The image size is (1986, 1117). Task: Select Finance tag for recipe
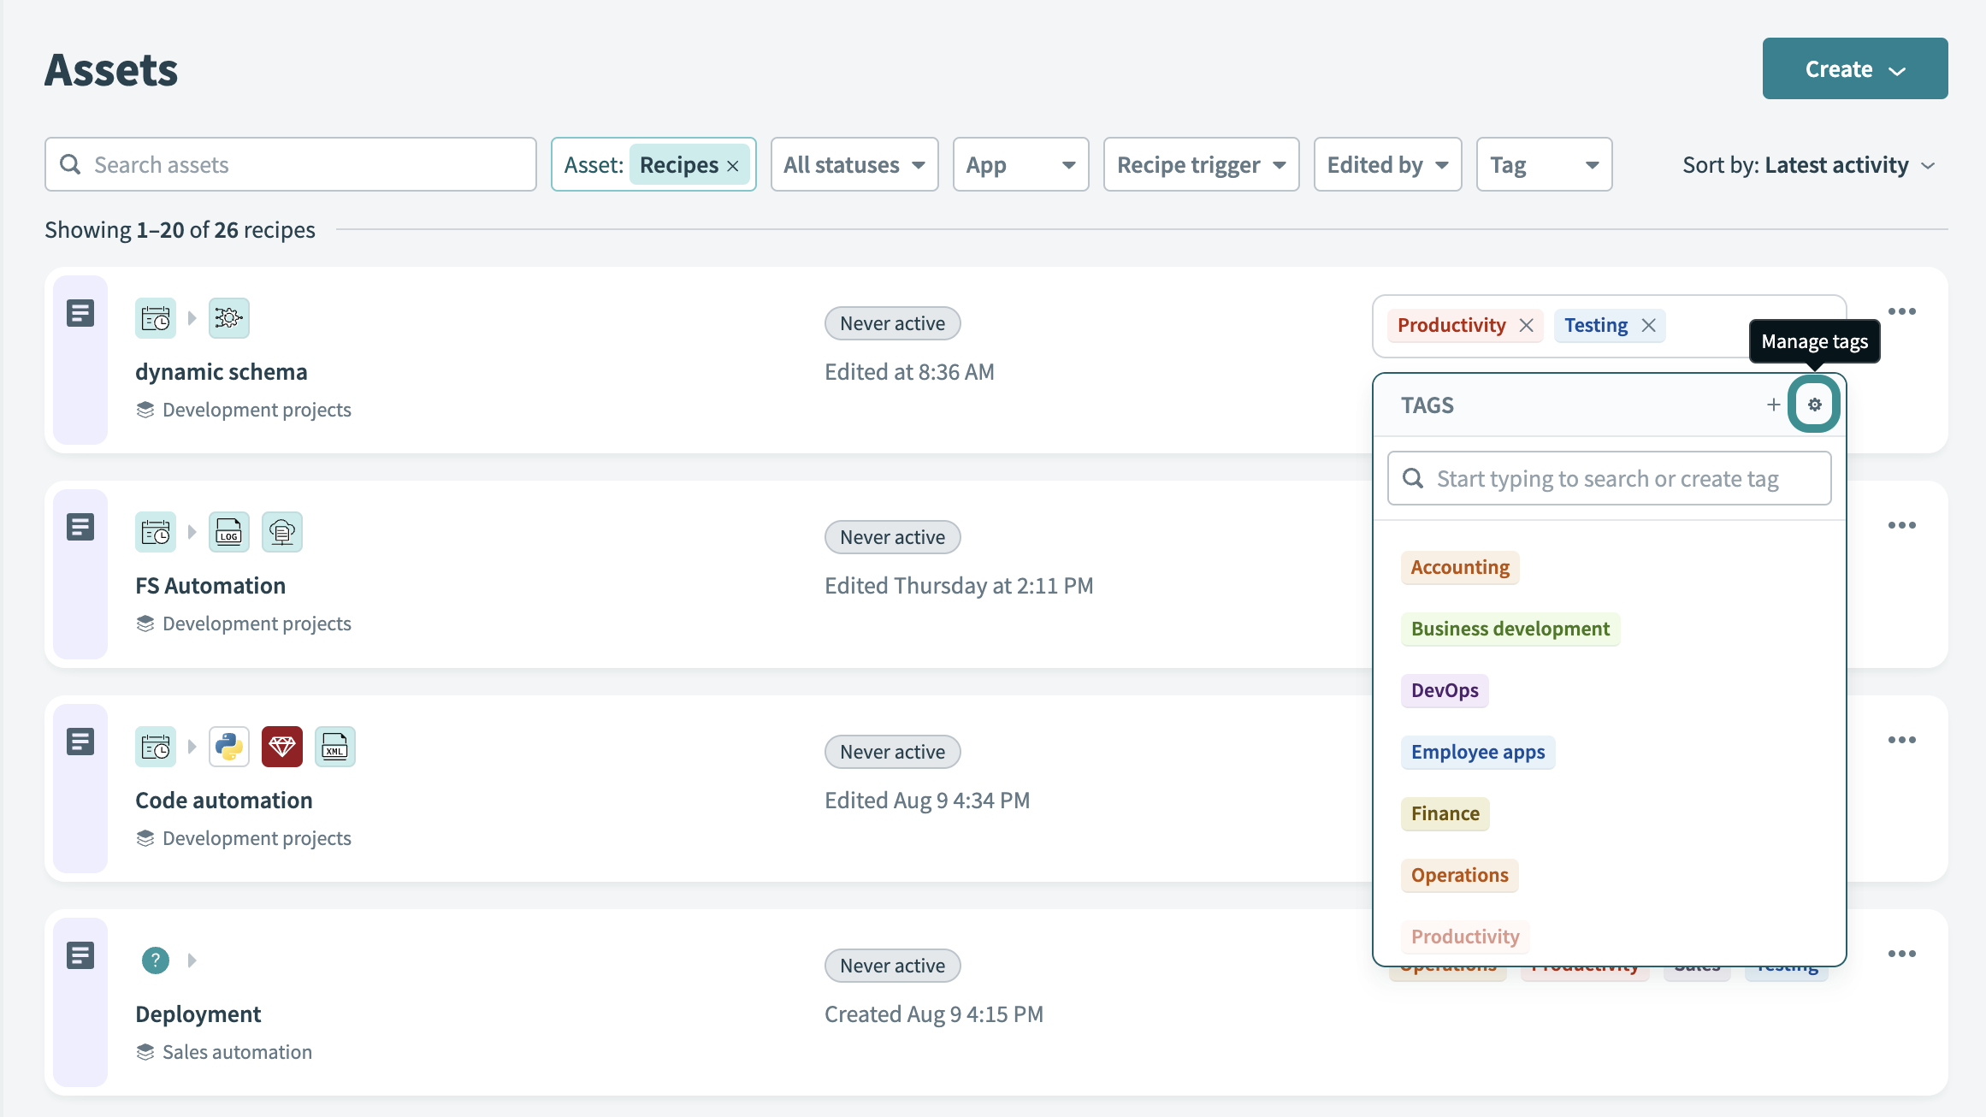click(1445, 813)
